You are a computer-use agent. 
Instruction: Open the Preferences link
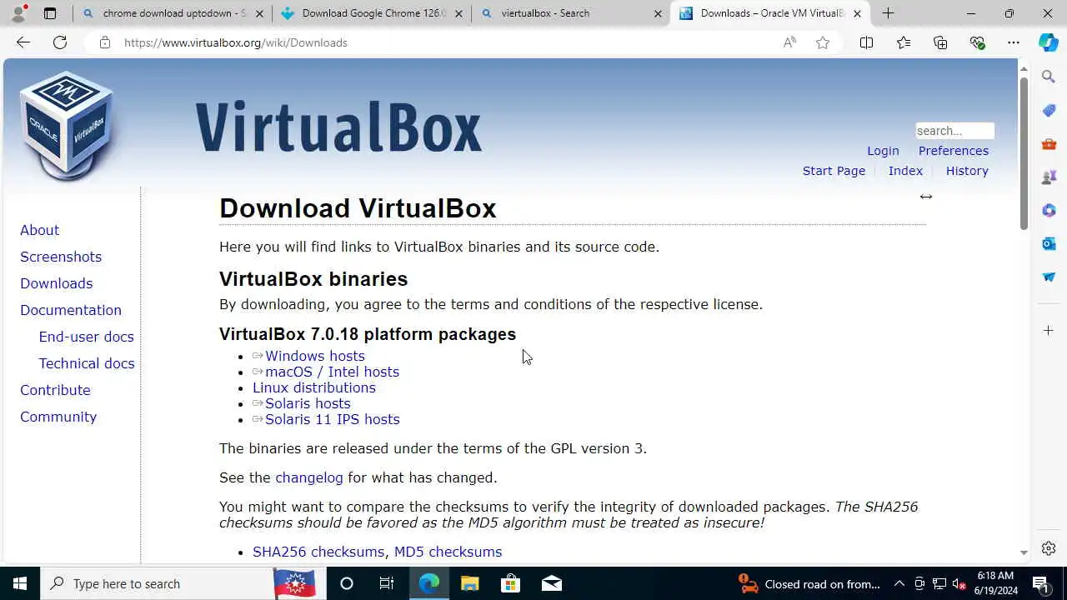(x=954, y=151)
